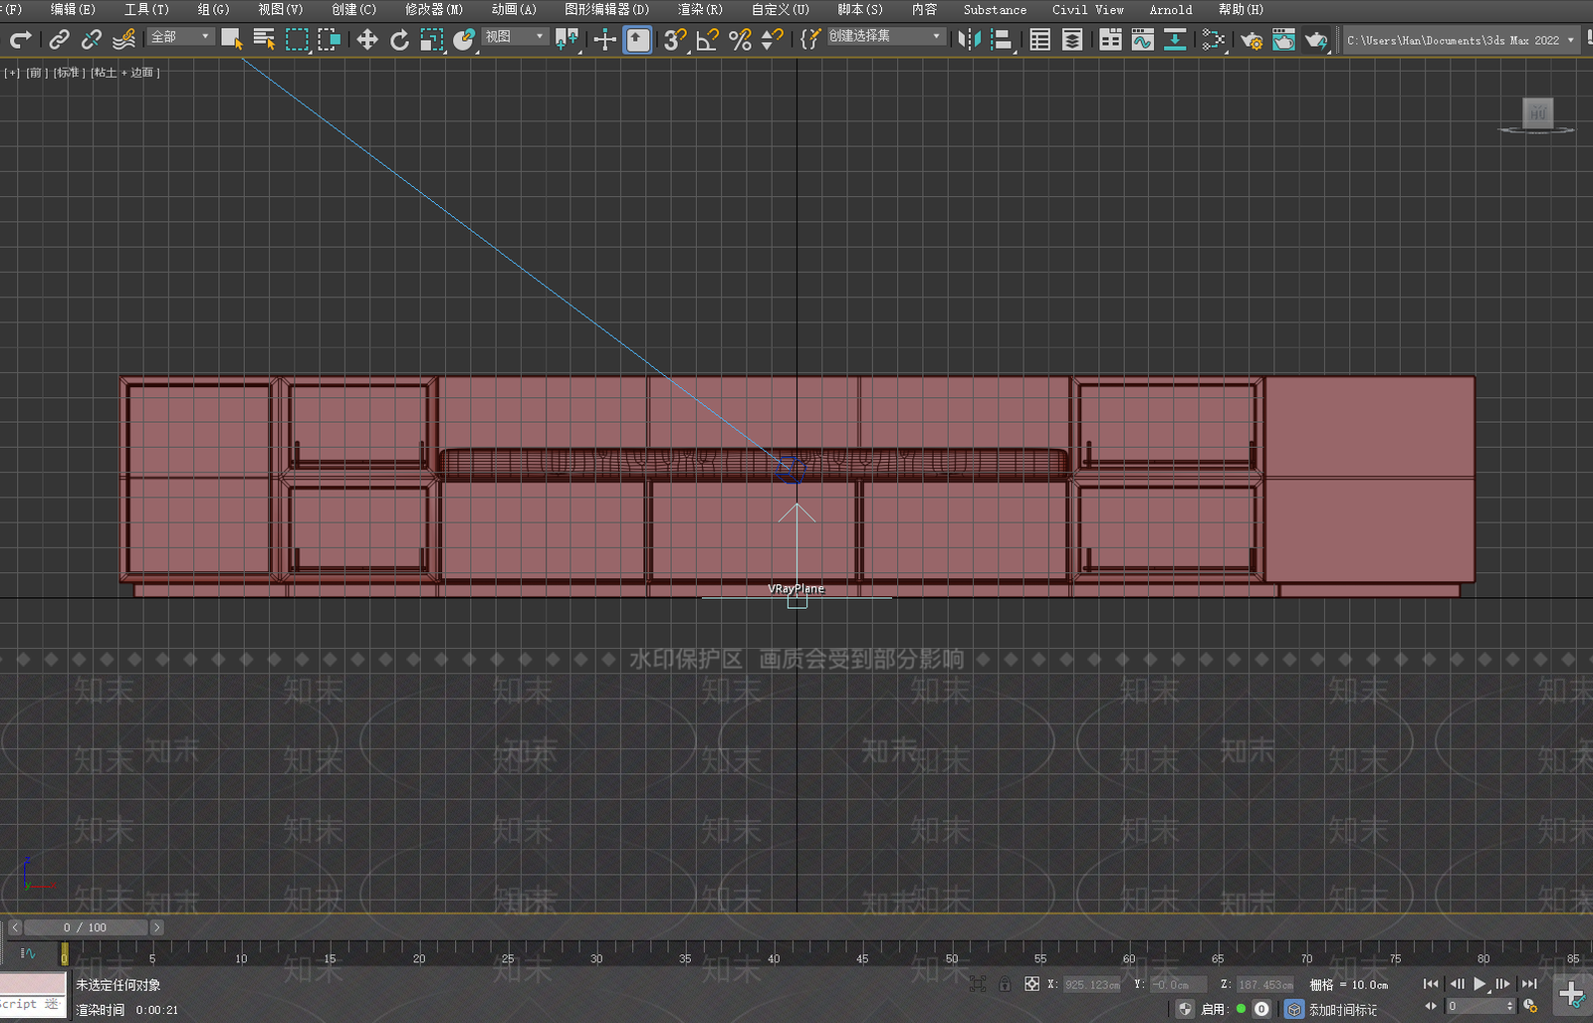The height and width of the screenshot is (1023, 1593).
Task: Open the Material Editor icon
Action: (x=1213, y=40)
